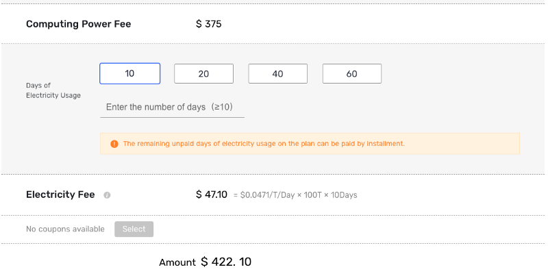548x276 pixels.
Task: Choose the 20 days usage option
Action: click(x=203, y=74)
